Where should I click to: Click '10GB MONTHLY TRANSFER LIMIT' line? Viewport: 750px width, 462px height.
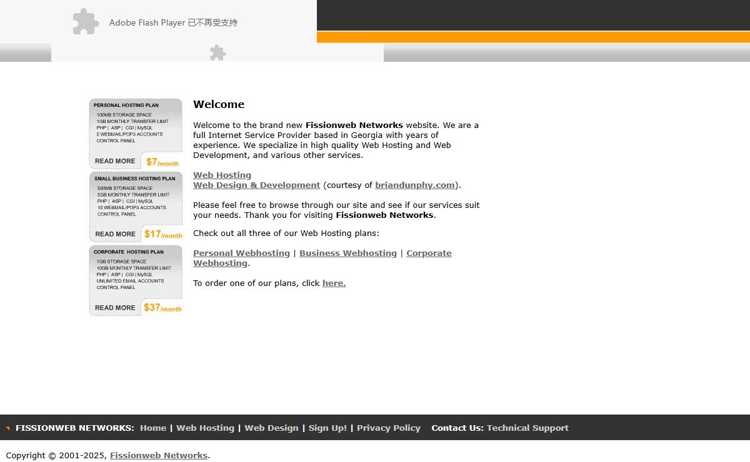click(134, 268)
